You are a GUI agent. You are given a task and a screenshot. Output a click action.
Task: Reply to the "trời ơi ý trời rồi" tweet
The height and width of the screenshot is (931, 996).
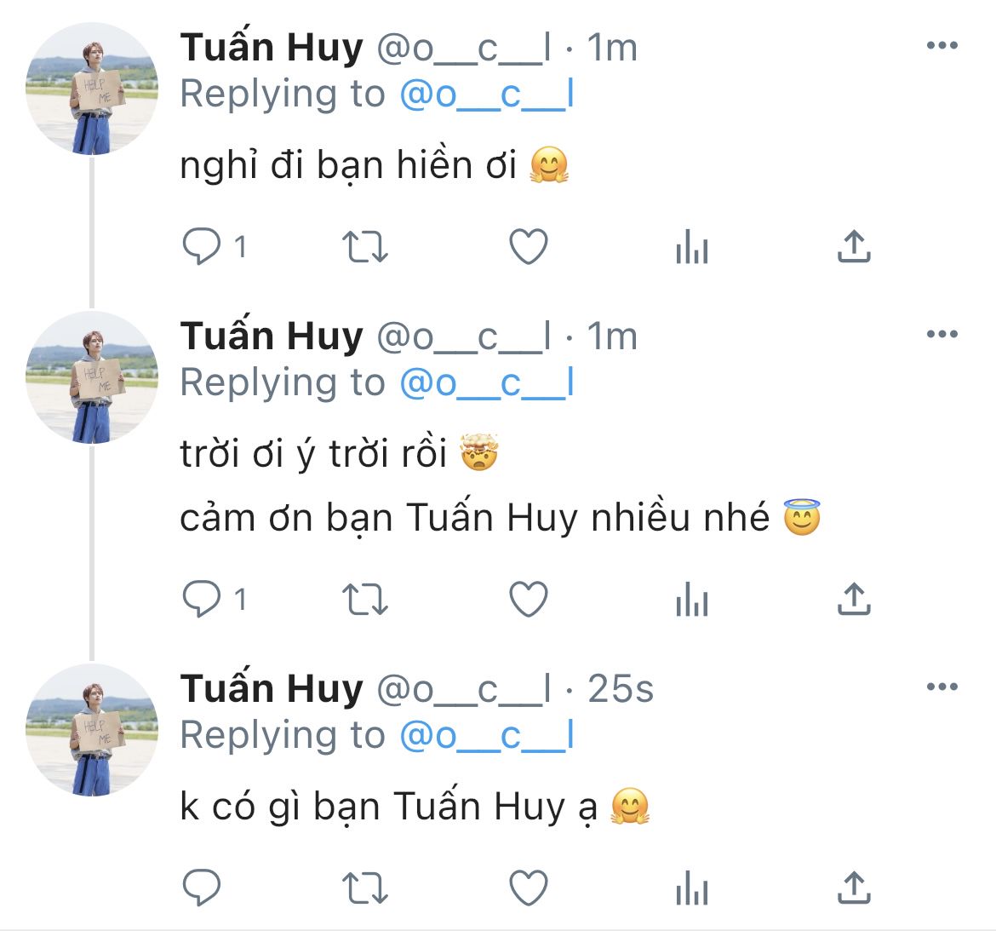203,600
